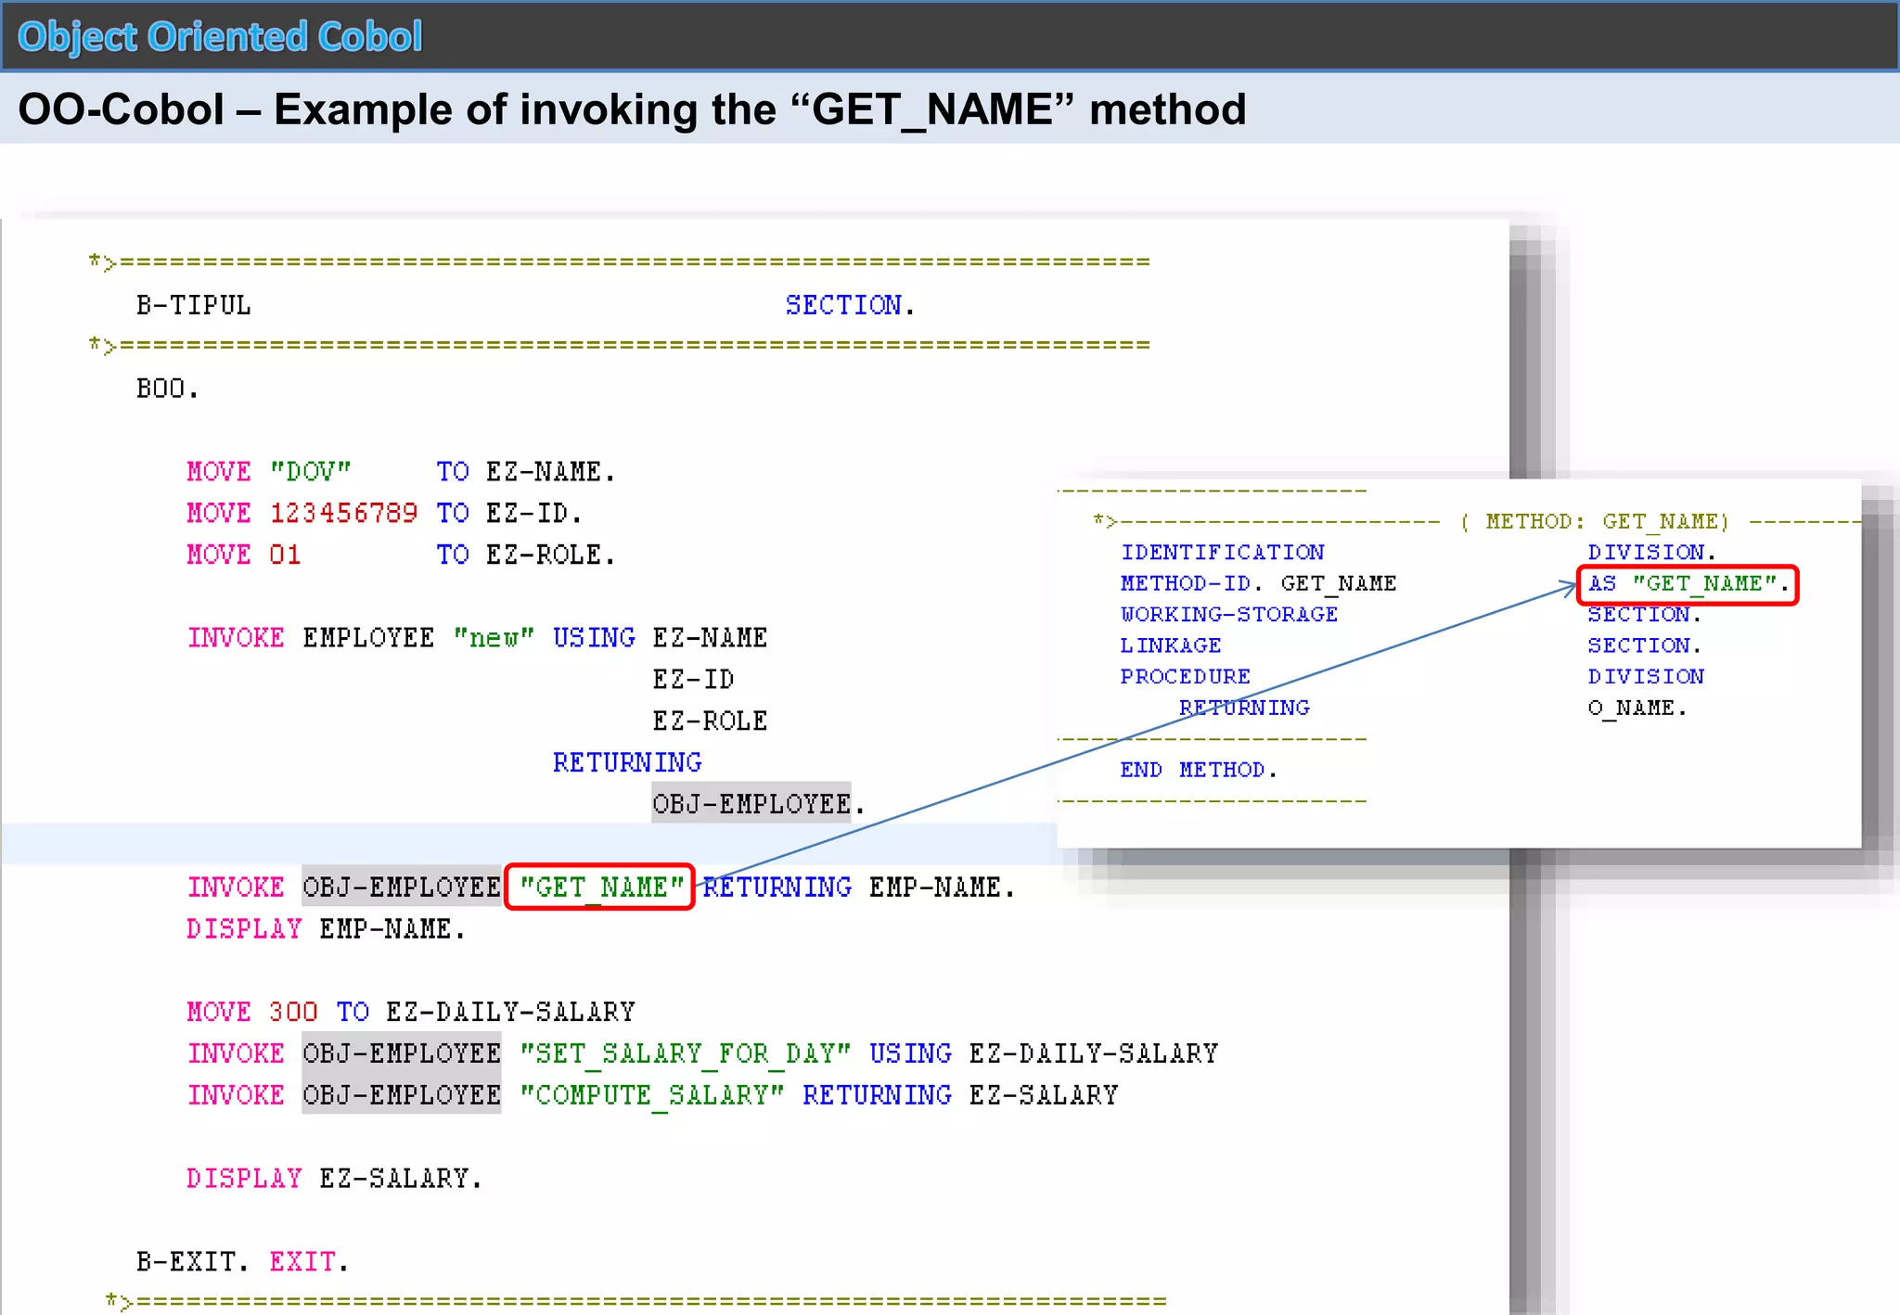Click the "GET_NAME" string in the INVOKE line

600,887
